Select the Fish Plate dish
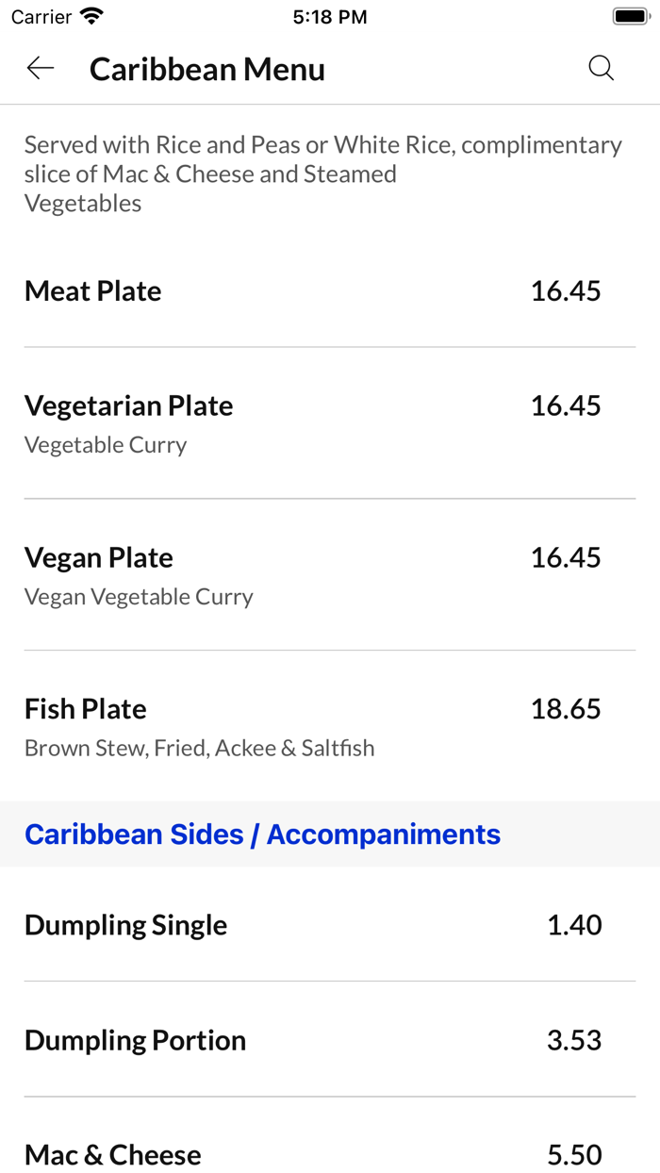The image size is (660, 1173). point(85,708)
